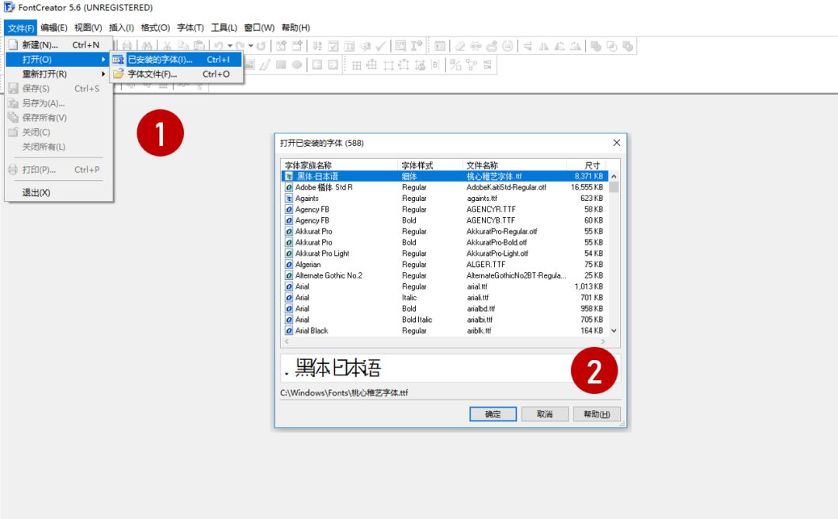This screenshot has width=838, height=519.
Task: Open the 窗口(W) menu
Action: (x=259, y=28)
